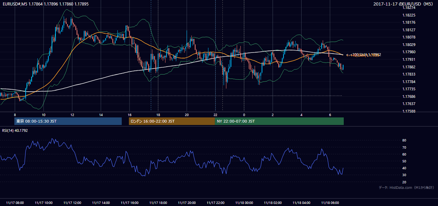Click price axis label 1.17882
This screenshot has width=438, height=206.
409,67
